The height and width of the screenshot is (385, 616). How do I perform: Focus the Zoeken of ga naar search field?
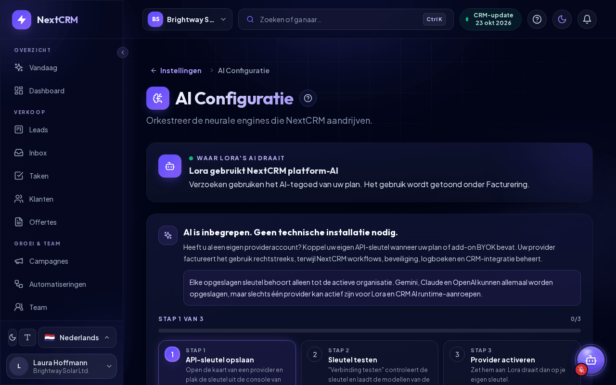[x=346, y=19]
